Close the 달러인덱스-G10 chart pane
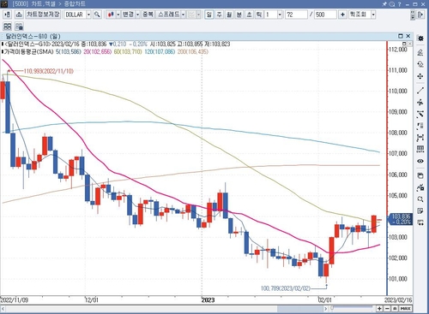The height and width of the screenshot is (314, 429). coord(408,36)
